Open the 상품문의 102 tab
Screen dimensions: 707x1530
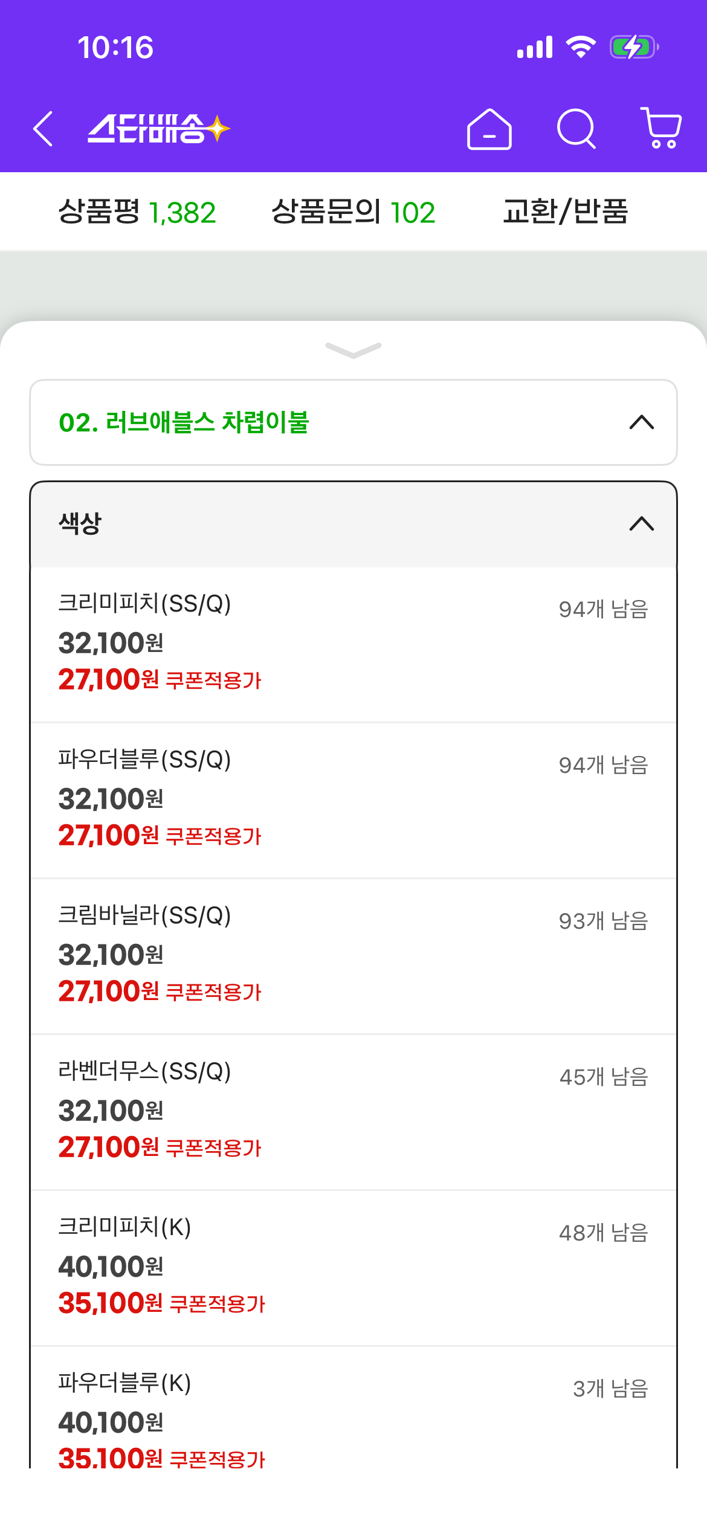353,212
